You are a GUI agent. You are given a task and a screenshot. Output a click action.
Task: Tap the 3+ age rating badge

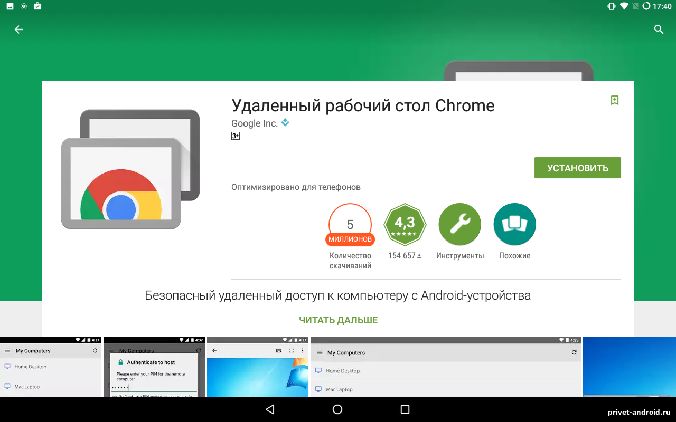tap(236, 136)
